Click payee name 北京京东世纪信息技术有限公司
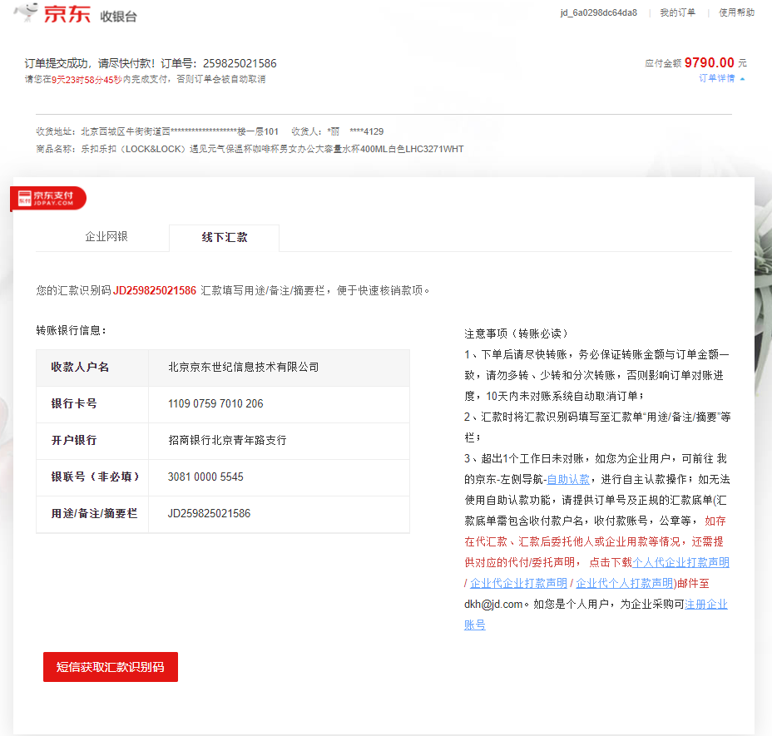Image resolution: width=772 pixels, height=736 pixels. pos(243,368)
